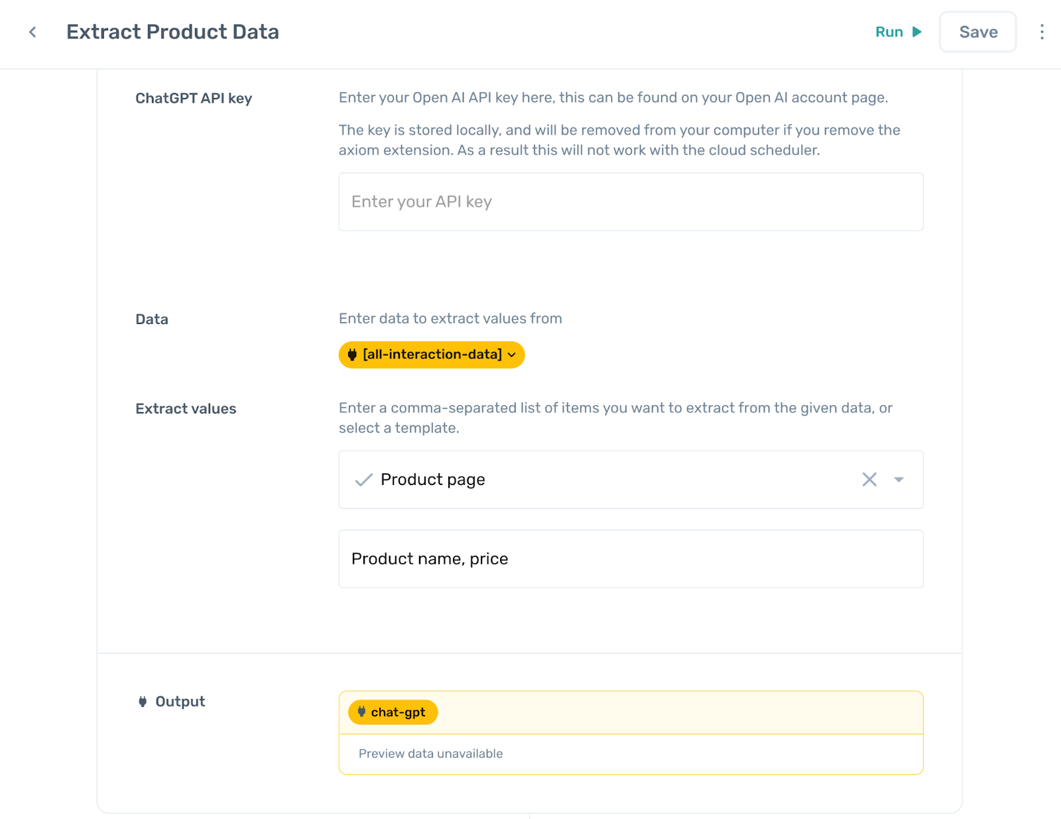Save the automation

[977, 32]
